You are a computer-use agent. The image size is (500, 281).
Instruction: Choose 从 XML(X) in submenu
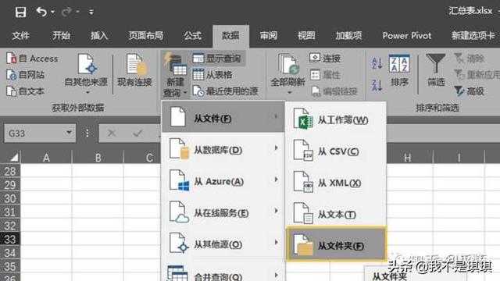pyautogui.click(x=335, y=183)
